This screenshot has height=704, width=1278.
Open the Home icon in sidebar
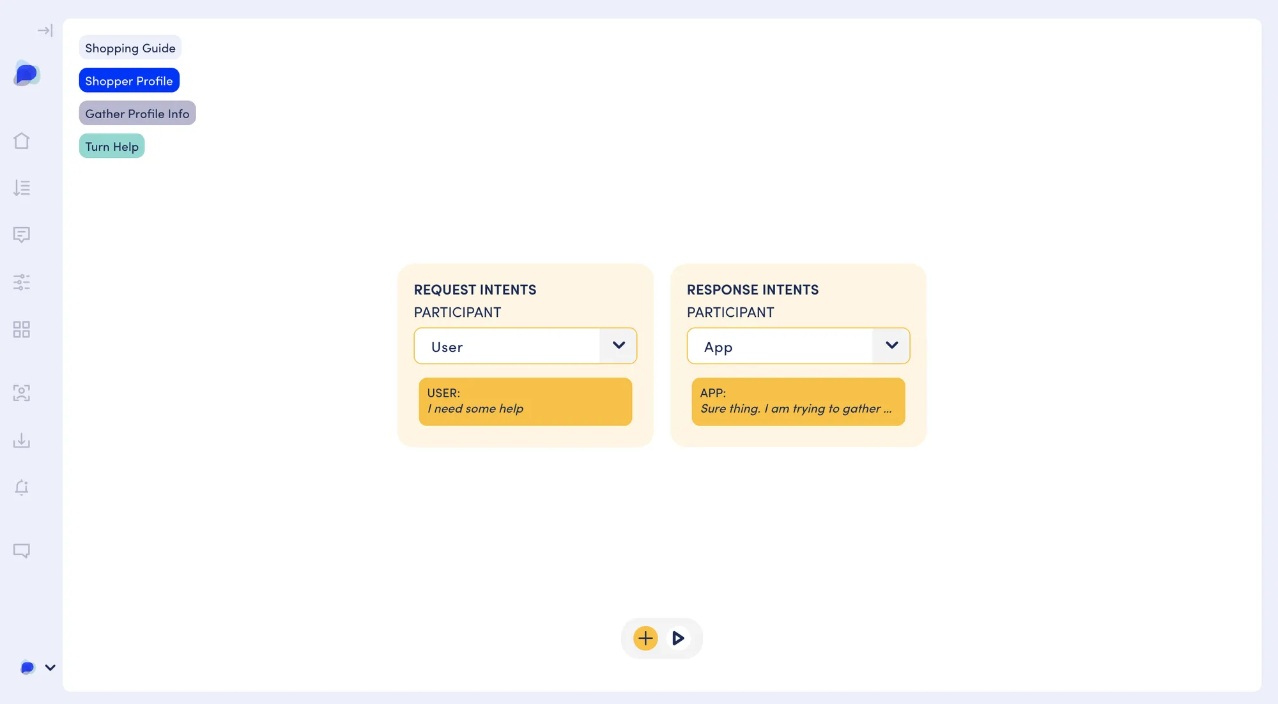[22, 141]
